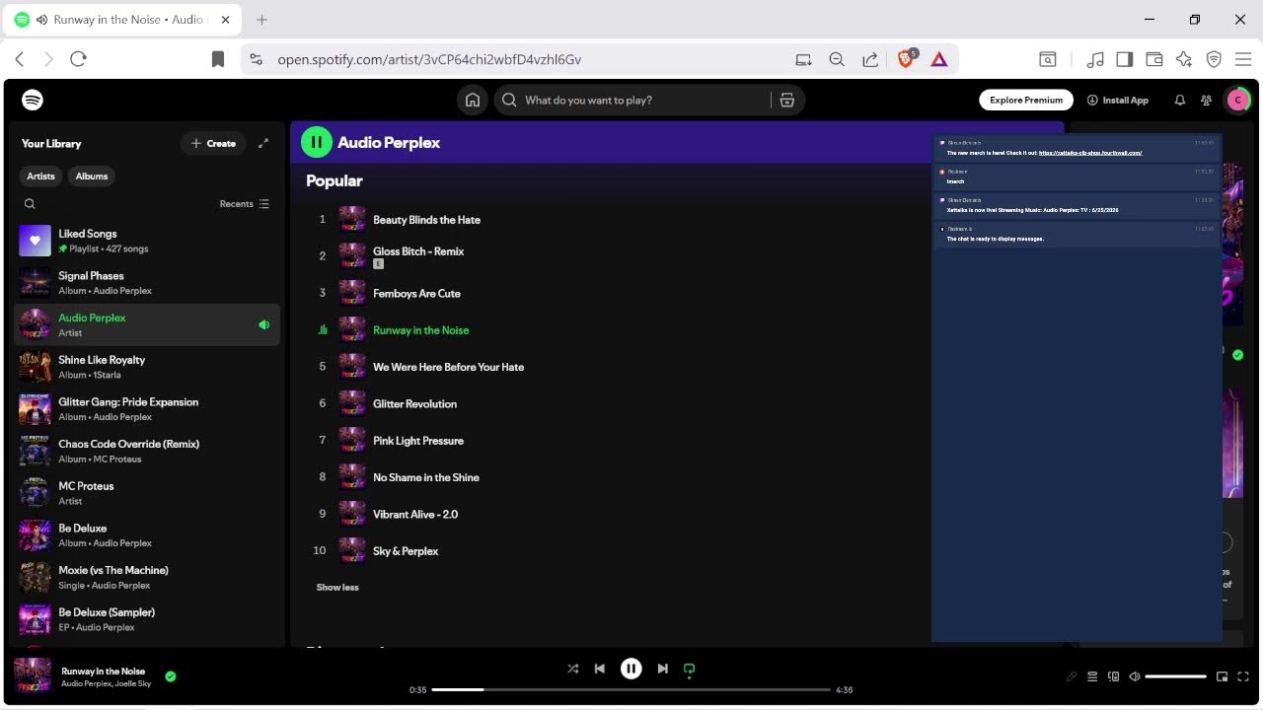Image resolution: width=1263 pixels, height=710 pixels.
Task: Open the Brave Shields lion icon
Action: [906, 59]
